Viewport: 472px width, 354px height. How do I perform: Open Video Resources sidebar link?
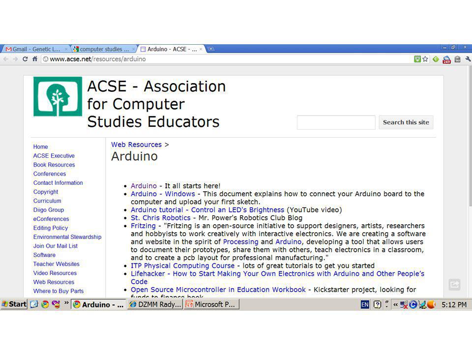[x=55, y=273]
